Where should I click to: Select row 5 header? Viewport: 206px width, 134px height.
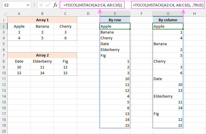pos(4,44)
